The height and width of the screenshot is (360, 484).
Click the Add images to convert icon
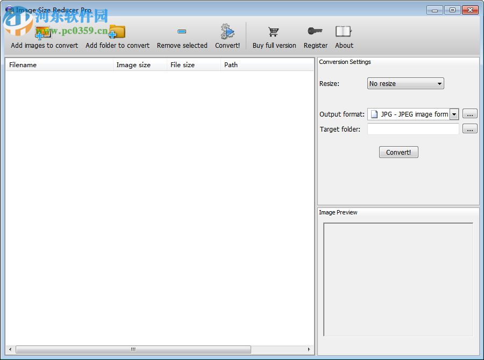pyautogui.click(x=44, y=32)
